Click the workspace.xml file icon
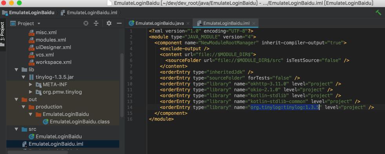Viewport: 385px width, 154px height. [31, 62]
